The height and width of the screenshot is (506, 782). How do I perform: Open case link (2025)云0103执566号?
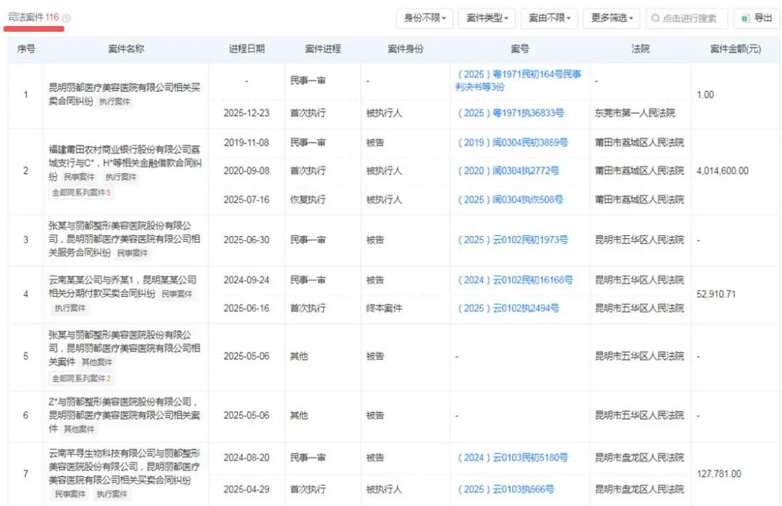505,489
